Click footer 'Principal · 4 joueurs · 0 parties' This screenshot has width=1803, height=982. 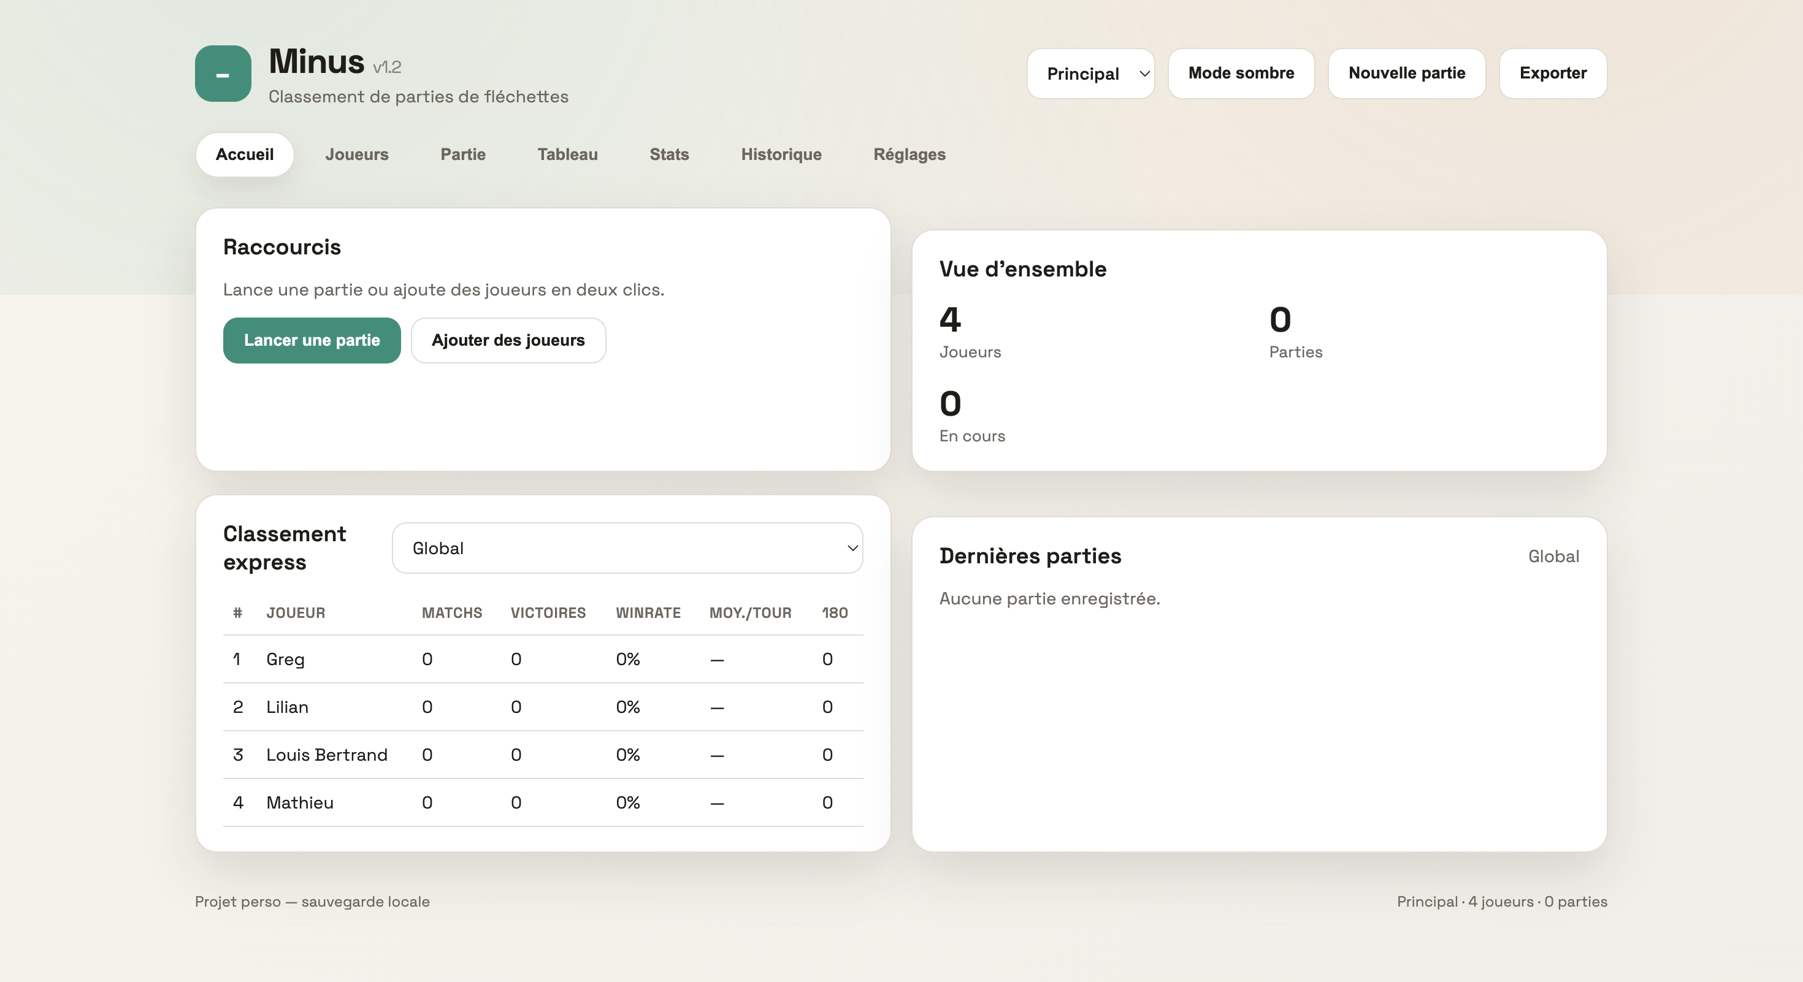click(x=1502, y=902)
